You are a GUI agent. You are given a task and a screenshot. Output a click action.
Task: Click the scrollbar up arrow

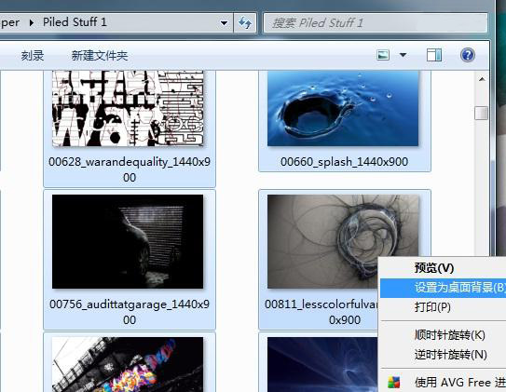pos(482,79)
